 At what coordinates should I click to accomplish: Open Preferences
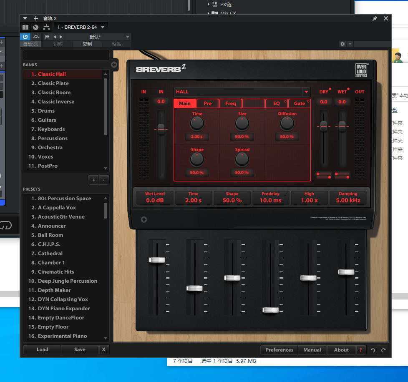(279, 350)
